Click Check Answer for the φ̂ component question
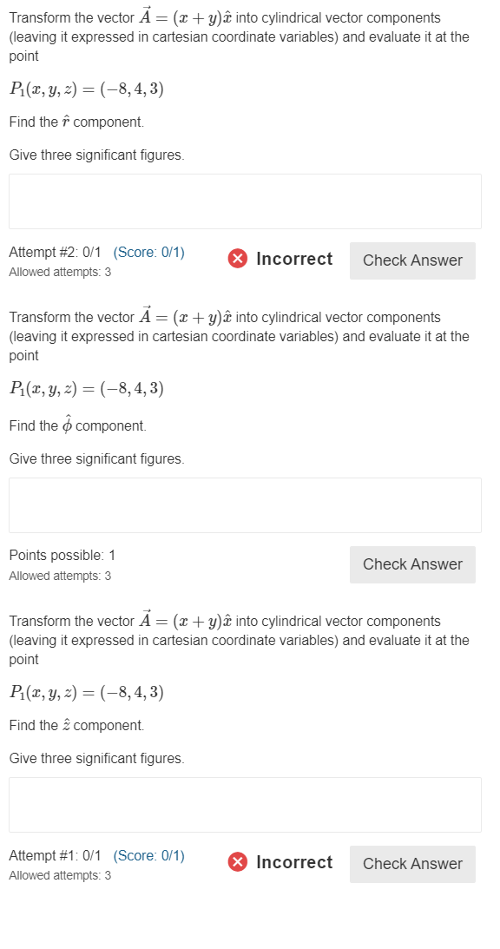Screen dimensions: 500x949 [412, 564]
